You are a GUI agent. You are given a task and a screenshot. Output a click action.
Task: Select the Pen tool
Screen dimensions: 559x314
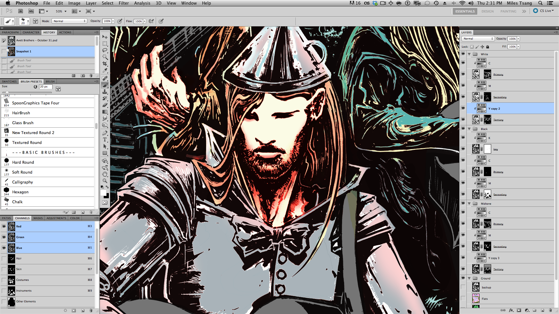coord(105,133)
